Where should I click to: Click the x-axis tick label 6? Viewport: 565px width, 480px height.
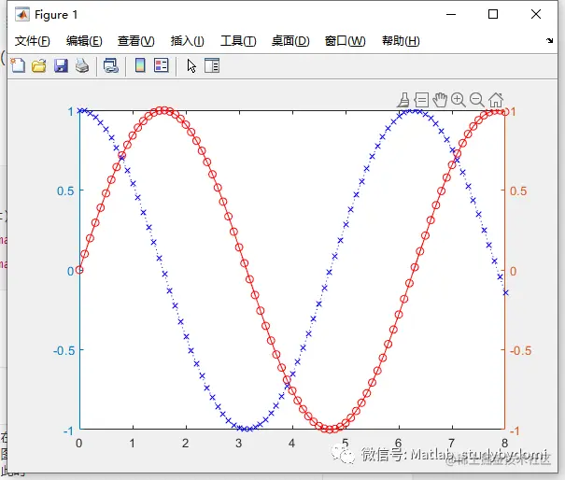[398, 444]
